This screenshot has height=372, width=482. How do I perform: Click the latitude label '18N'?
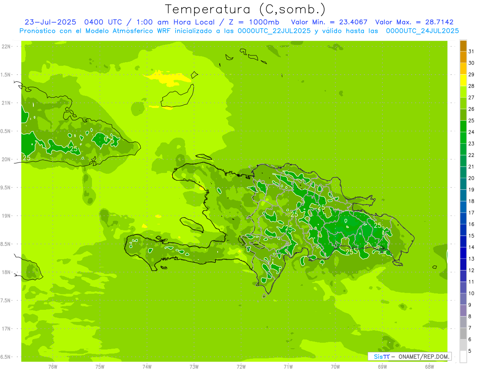[x=6, y=272]
